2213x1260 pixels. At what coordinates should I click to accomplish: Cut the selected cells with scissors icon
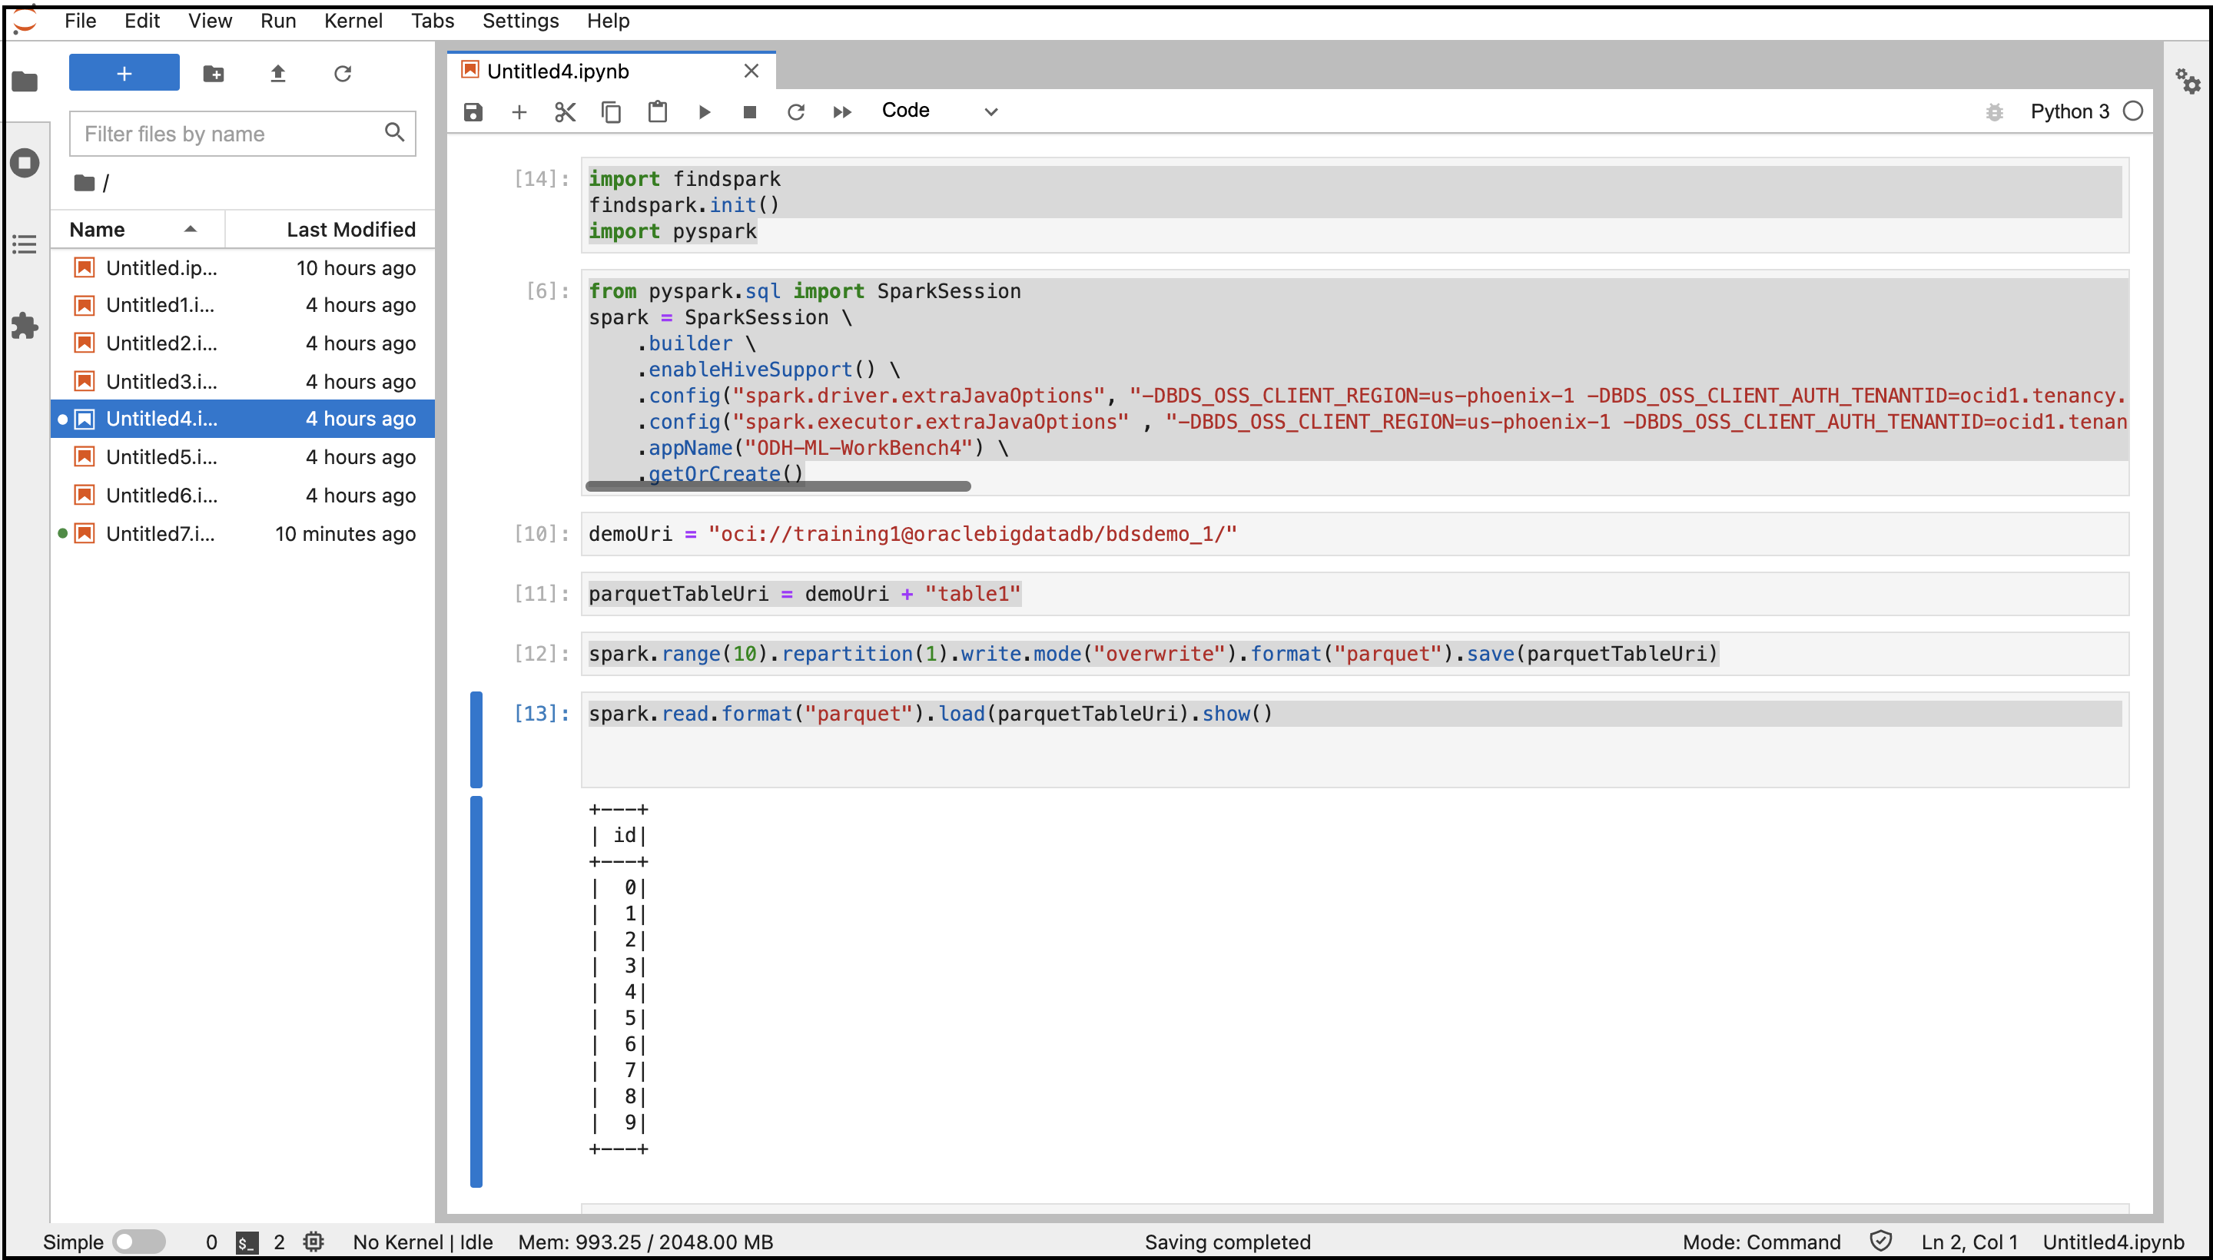(x=564, y=111)
